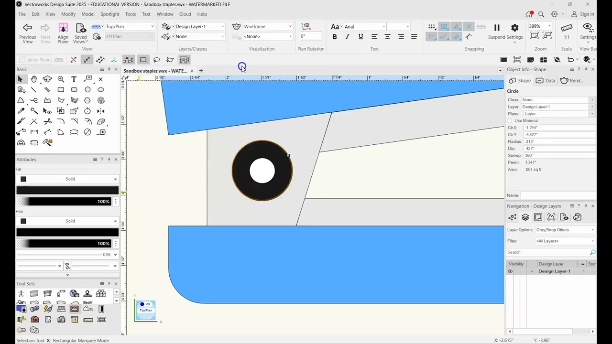Open the None class dropdown in toolbar

point(199,37)
